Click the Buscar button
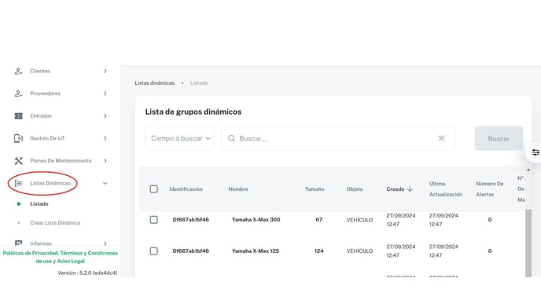The image size is (541, 304). tap(499, 138)
